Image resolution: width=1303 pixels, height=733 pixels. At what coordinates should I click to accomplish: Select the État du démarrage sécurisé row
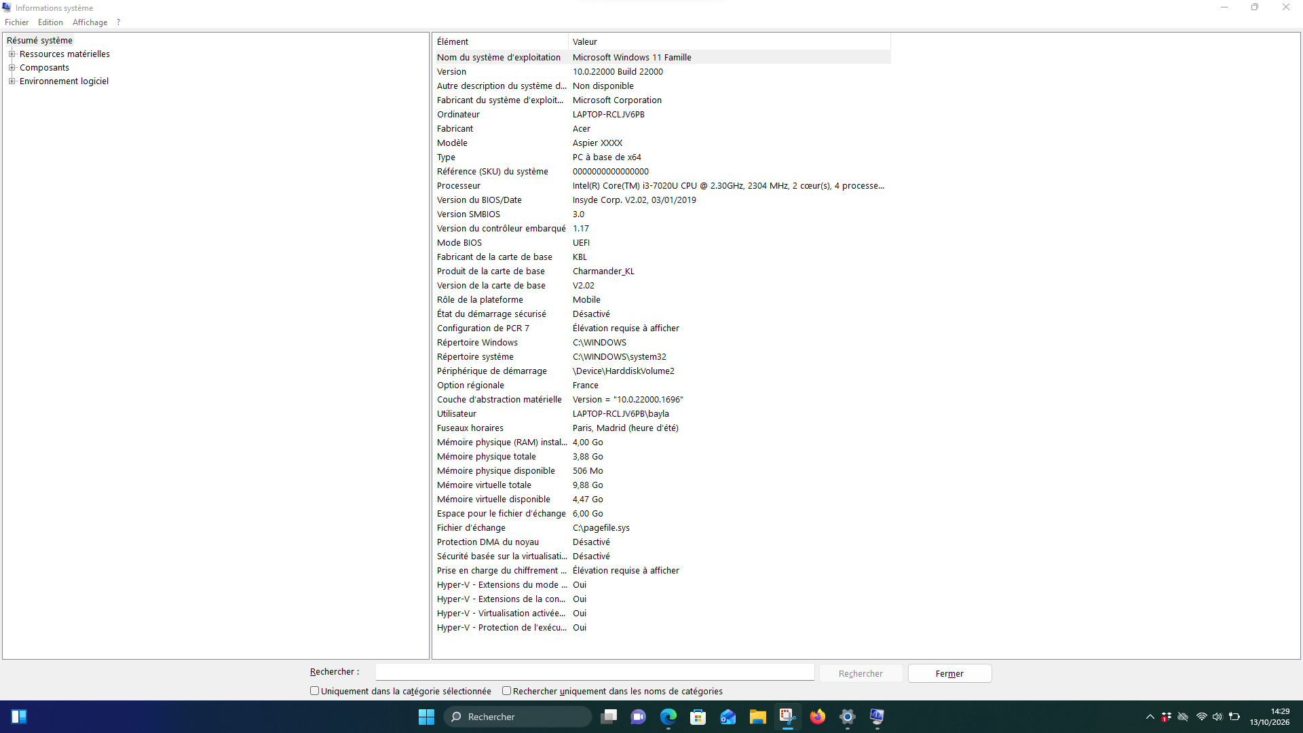[662, 314]
